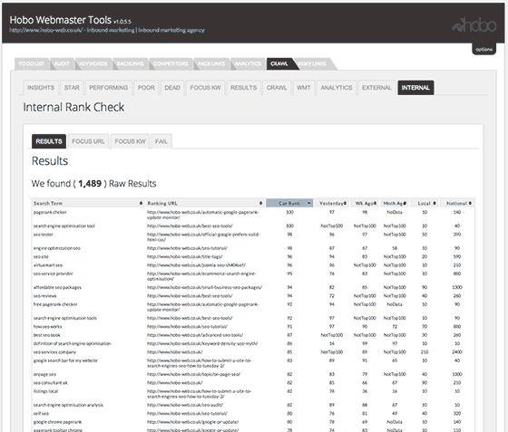This screenshot has height=432, width=508.
Task: Open joomla URL in 'virtuemart seo' row
Action: click(x=196, y=265)
